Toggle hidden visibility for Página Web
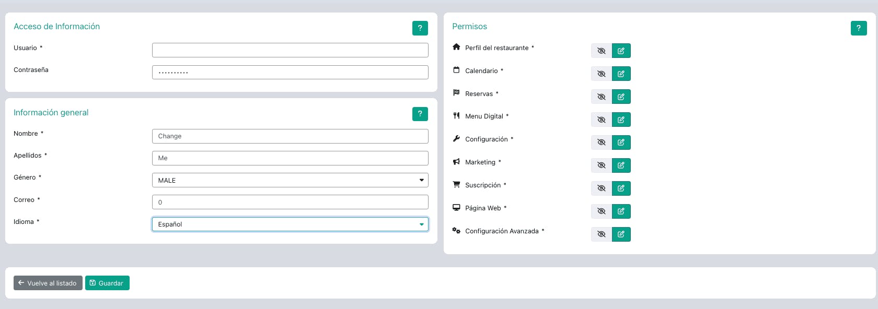Screen dimensions: 878x309 (601, 211)
